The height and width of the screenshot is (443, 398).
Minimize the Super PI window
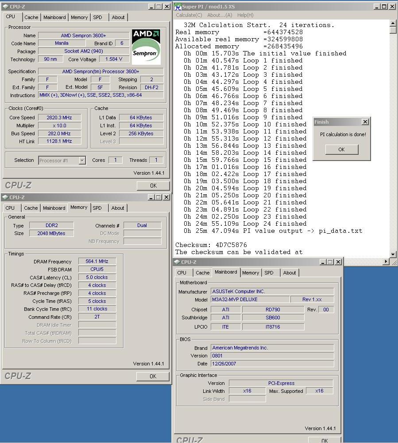377,6
